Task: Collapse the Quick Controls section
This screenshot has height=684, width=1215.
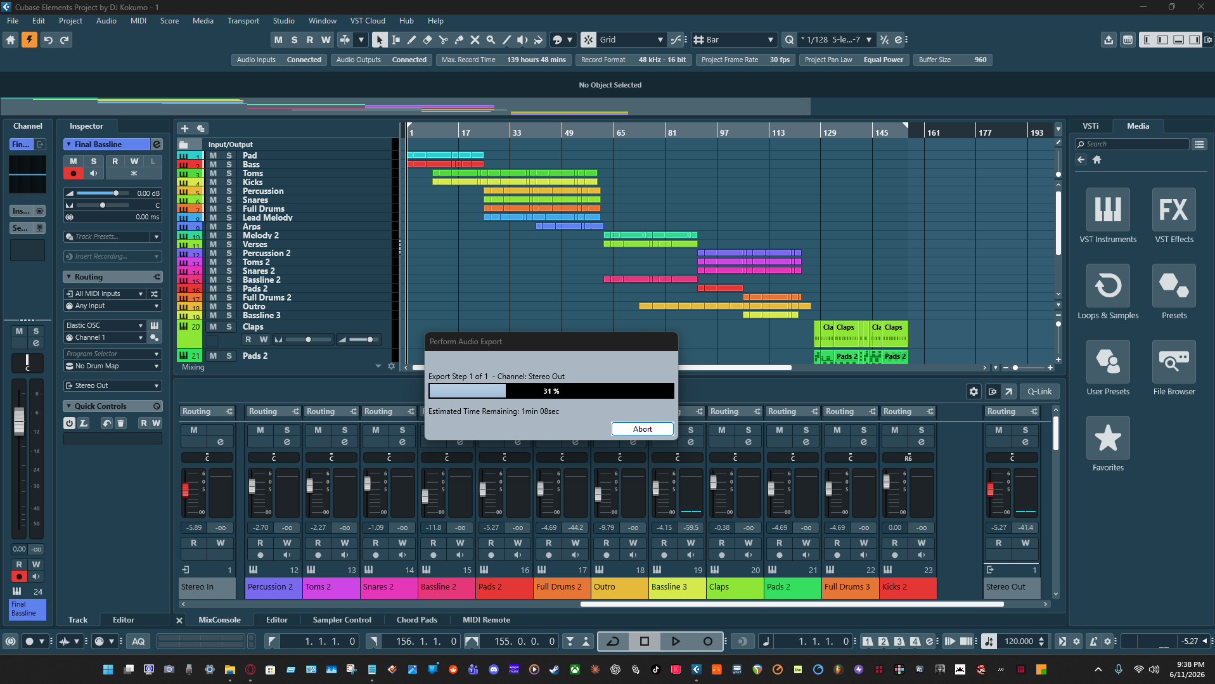Action: click(68, 406)
